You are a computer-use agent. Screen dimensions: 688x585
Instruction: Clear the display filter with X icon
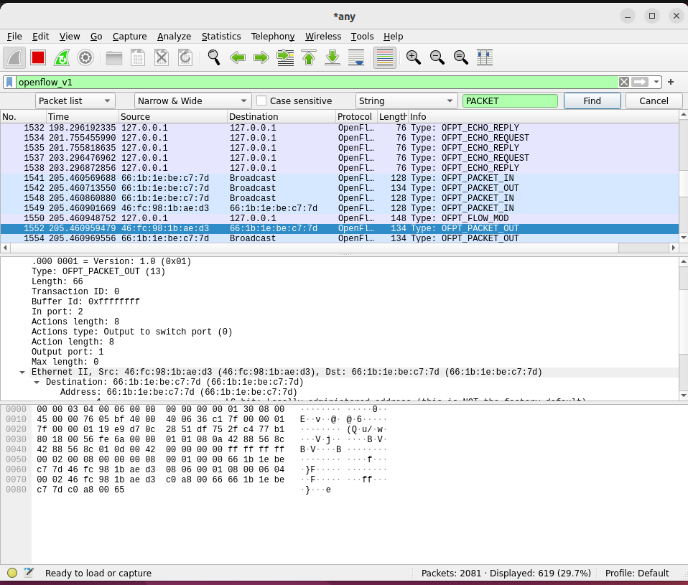tap(624, 82)
